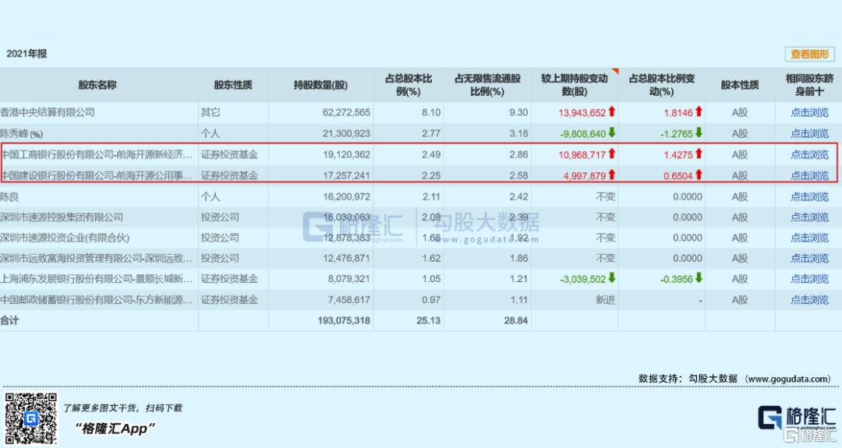Click green down arrow next to -9,808,640
Image resolution: width=842 pixels, height=448 pixels.
click(612, 132)
